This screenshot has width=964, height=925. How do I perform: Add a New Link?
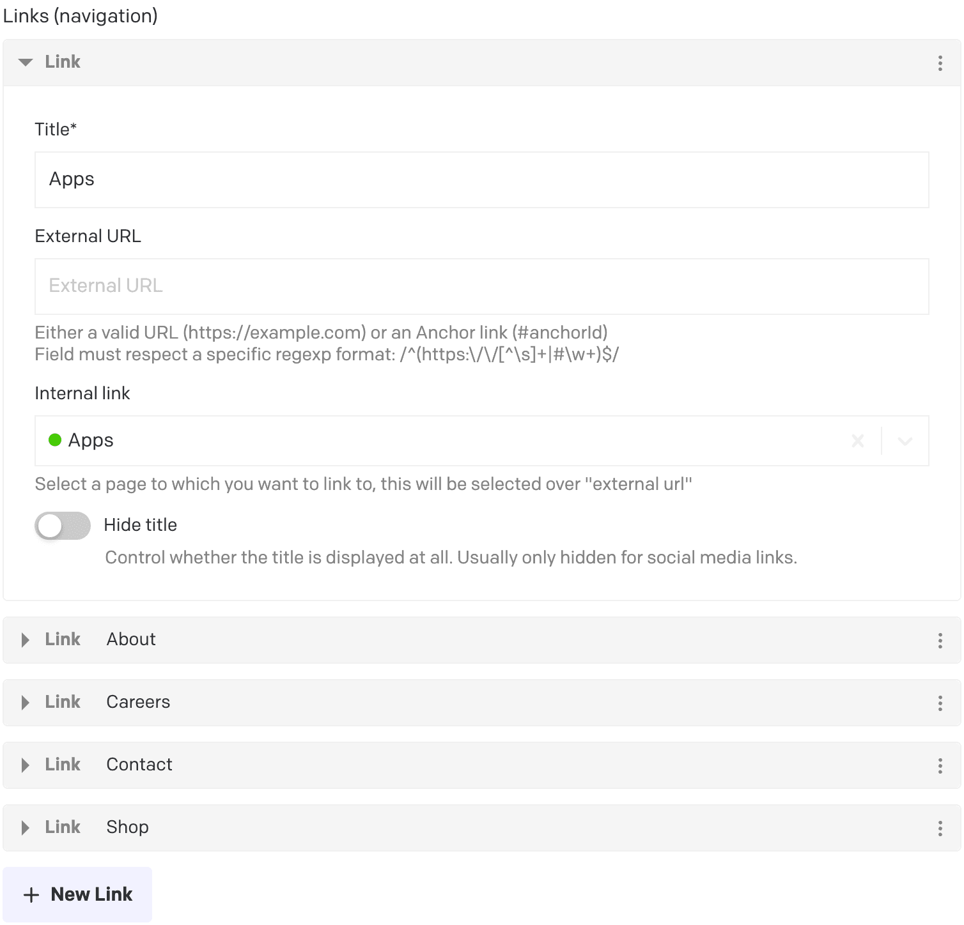point(77,894)
